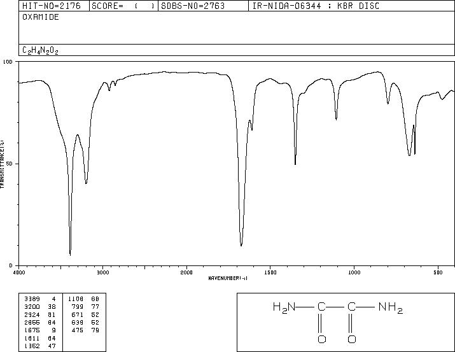Click the 2000 x-axis tick label
The image size is (455, 352).
click(x=186, y=272)
